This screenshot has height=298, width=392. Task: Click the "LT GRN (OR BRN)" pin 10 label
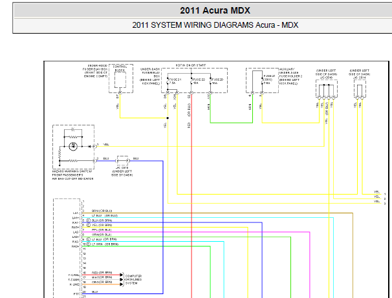105,244
